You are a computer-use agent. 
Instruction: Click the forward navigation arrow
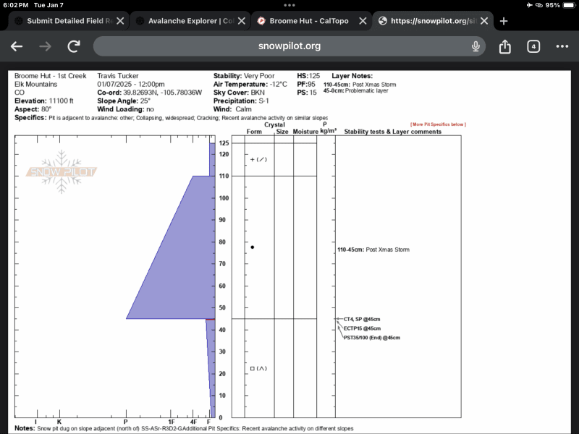tap(45, 46)
